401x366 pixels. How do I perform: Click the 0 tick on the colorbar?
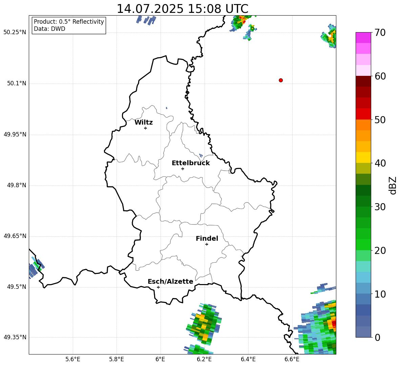[378, 337]
